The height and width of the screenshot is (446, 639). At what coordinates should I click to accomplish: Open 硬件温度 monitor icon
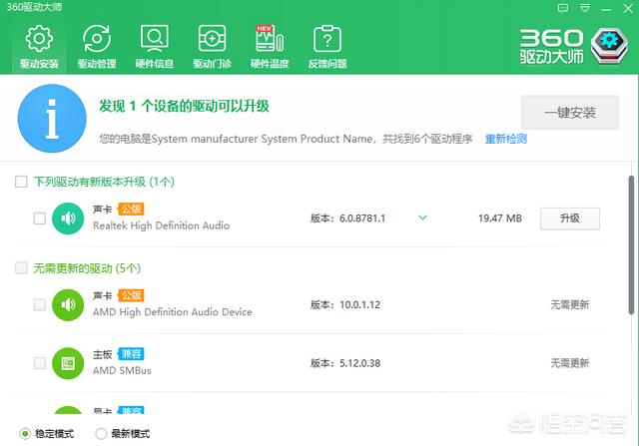268,40
